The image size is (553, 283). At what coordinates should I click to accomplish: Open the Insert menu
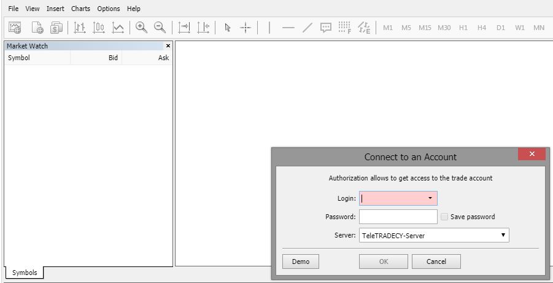[55, 9]
